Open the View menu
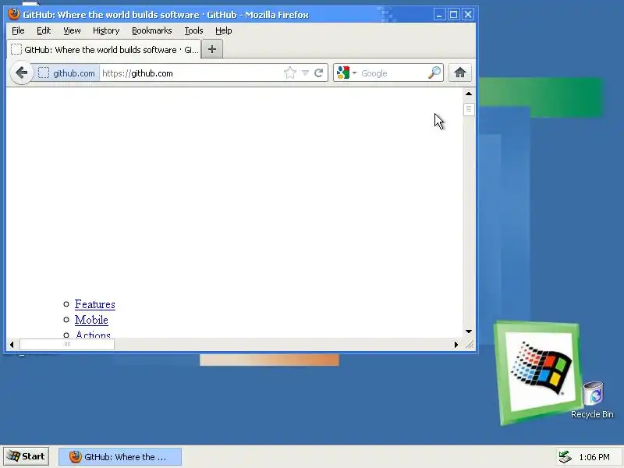Viewport: 624px width, 468px height. (72, 30)
